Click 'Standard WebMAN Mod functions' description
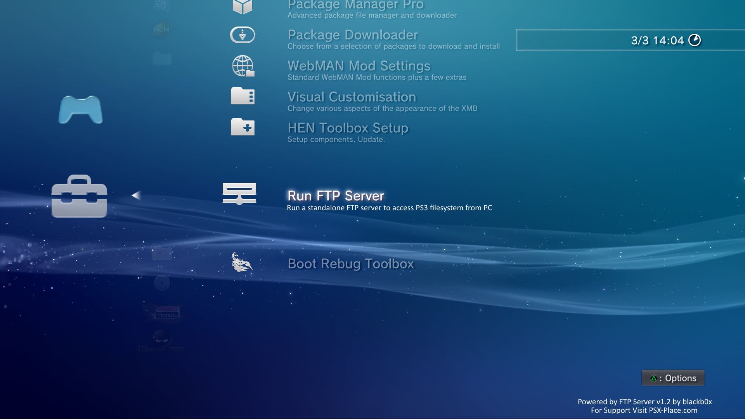The image size is (745, 419). click(x=377, y=77)
